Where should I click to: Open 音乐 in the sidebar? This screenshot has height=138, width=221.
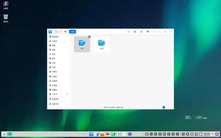click(59, 54)
